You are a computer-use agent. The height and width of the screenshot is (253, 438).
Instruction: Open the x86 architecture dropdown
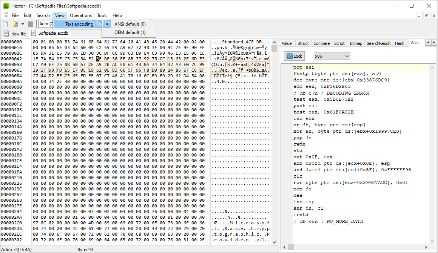pyautogui.click(x=332, y=56)
